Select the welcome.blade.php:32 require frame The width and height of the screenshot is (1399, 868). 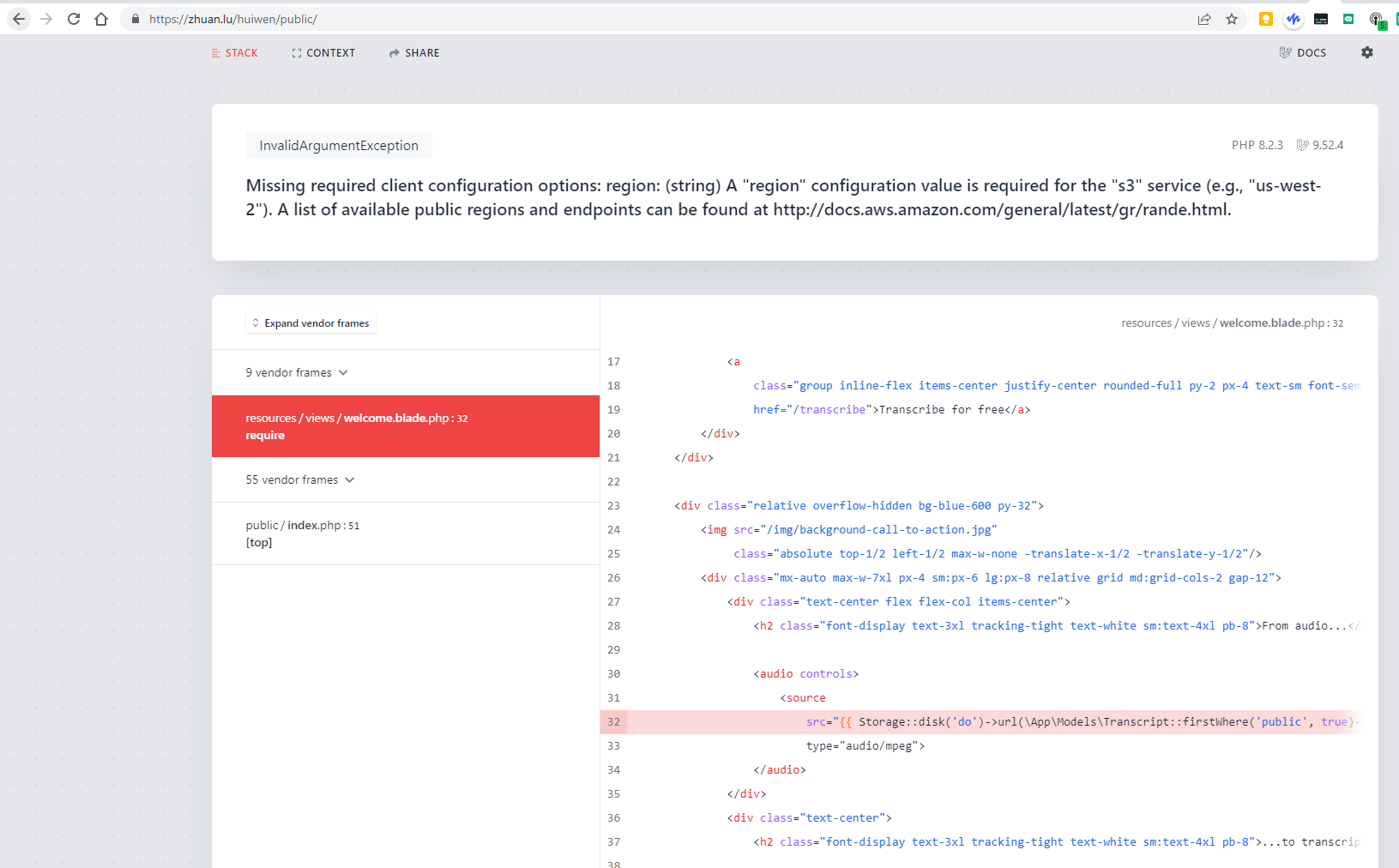point(406,426)
